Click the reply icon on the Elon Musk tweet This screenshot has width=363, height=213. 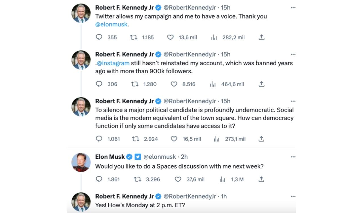pyautogui.click(x=99, y=179)
